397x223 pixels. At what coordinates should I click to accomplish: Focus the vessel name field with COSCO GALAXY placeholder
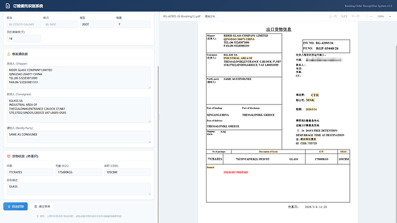pyautogui.click(x=24, y=24)
